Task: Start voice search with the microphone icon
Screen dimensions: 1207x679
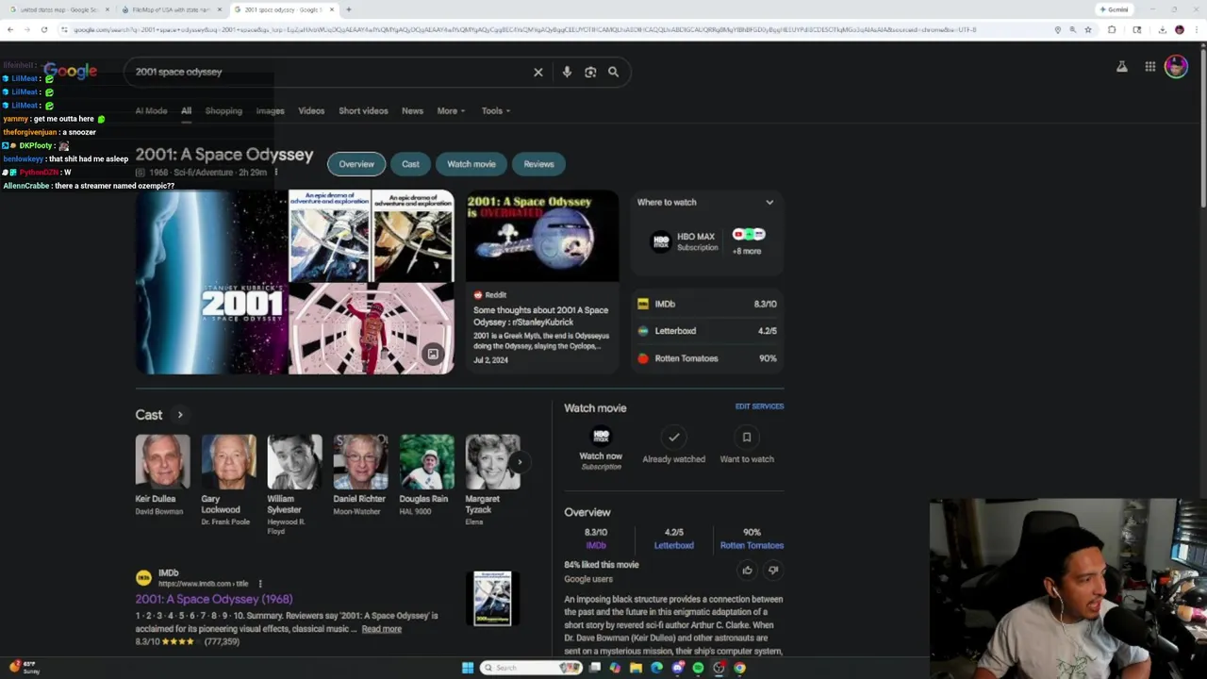Action: tap(567, 72)
